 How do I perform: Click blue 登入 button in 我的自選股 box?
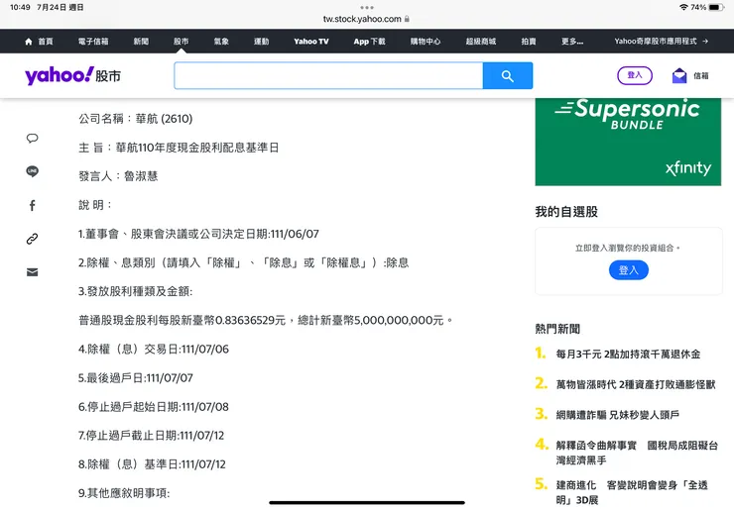629,270
